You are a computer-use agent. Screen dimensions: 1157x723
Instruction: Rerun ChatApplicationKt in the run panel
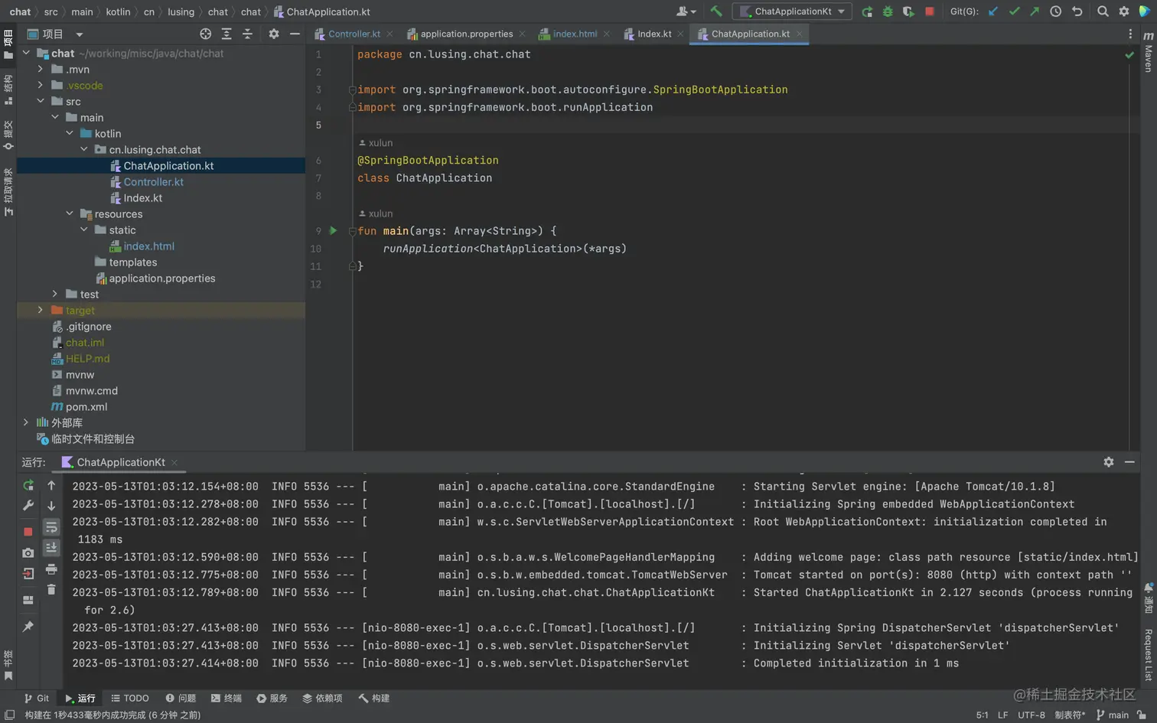tap(28, 486)
